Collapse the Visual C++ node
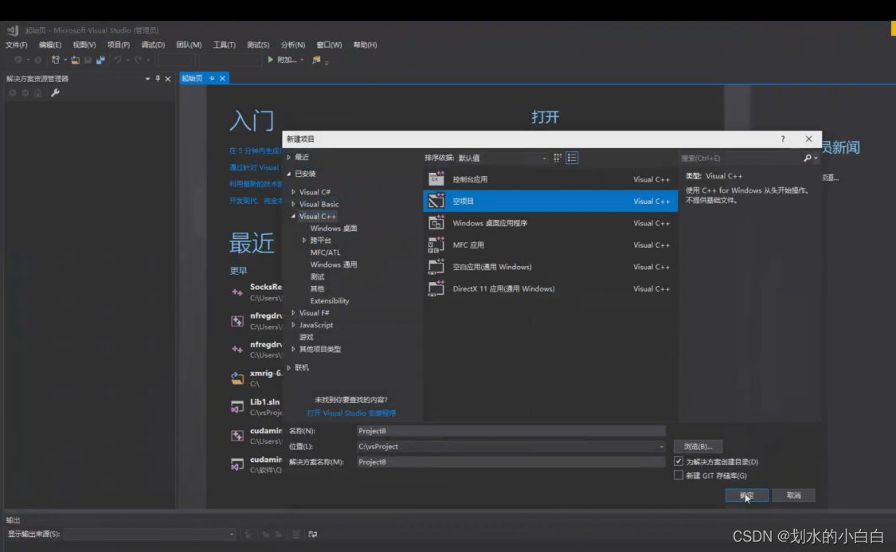896x552 pixels. coord(294,216)
